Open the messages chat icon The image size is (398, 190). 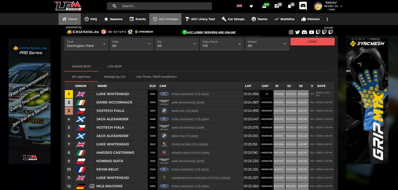[277, 6]
